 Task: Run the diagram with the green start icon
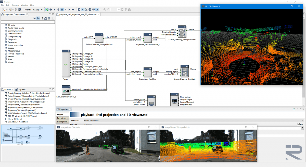click(47, 9)
